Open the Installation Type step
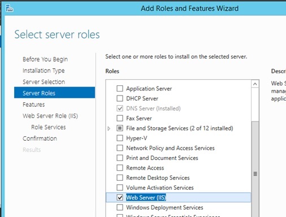This screenshot has height=217, width=286. point(44,71)
